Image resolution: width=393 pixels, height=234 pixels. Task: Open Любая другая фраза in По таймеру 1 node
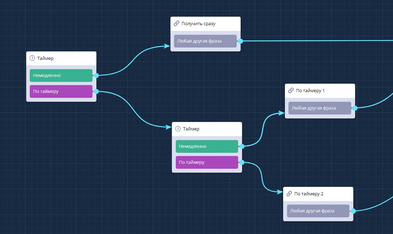coord(319,108)
